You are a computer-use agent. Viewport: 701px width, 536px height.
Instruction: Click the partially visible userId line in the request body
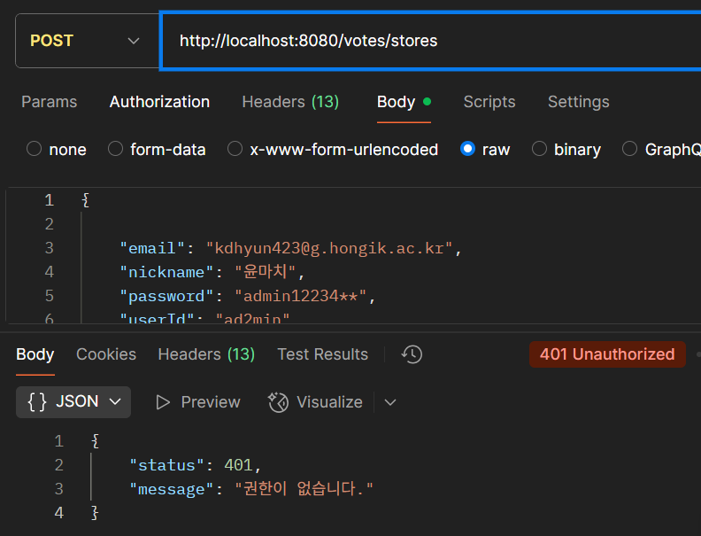pyautogui.click(x=204, y=318)
